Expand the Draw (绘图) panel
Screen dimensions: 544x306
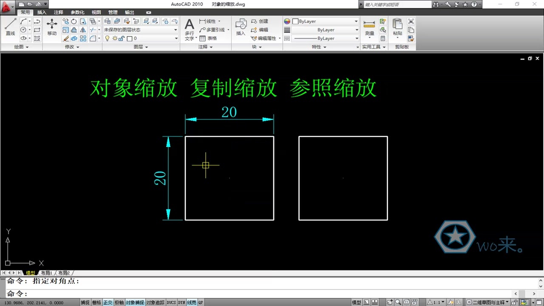point(21,47)
